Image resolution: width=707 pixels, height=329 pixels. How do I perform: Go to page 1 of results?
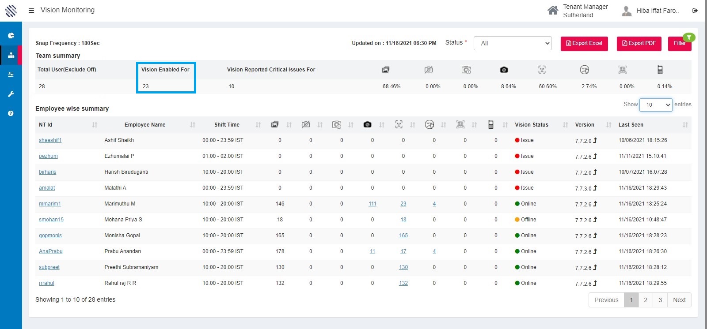click(631, 300)
